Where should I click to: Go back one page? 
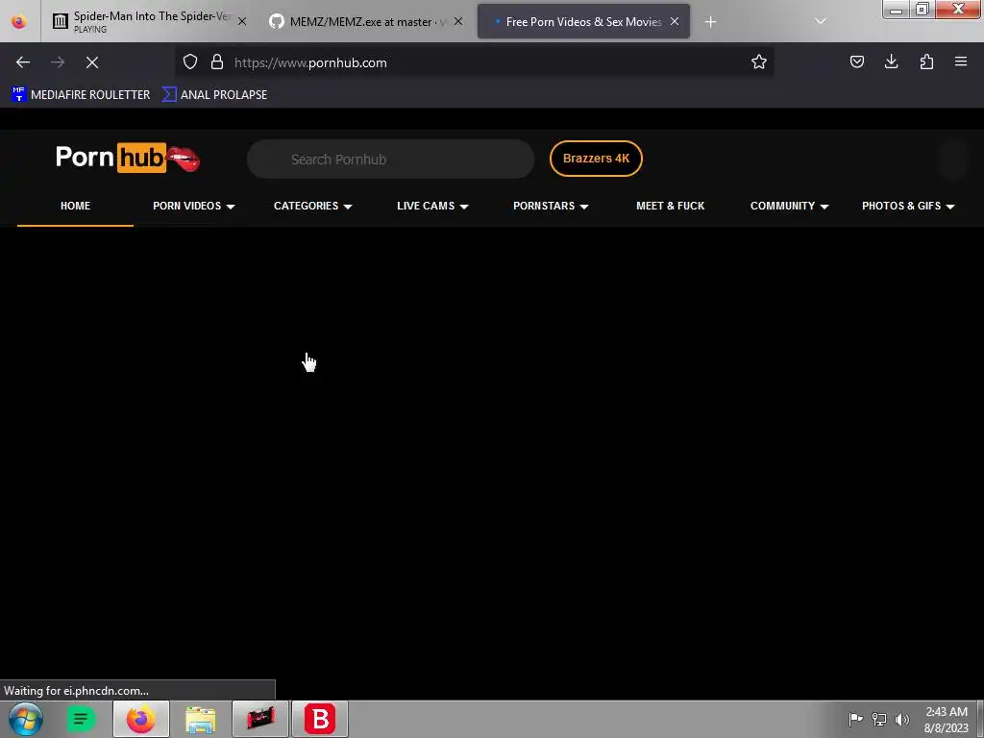(23, 62)
